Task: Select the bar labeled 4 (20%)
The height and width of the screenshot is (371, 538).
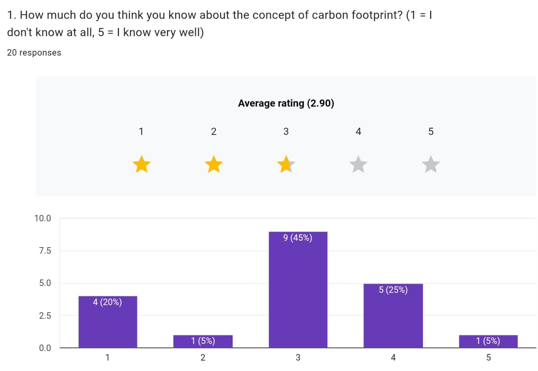Action: [x=108, y=322]
